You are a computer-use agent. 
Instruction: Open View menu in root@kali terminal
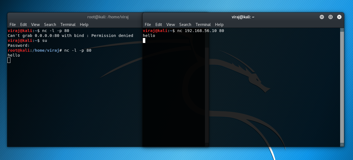coord(35,25)
